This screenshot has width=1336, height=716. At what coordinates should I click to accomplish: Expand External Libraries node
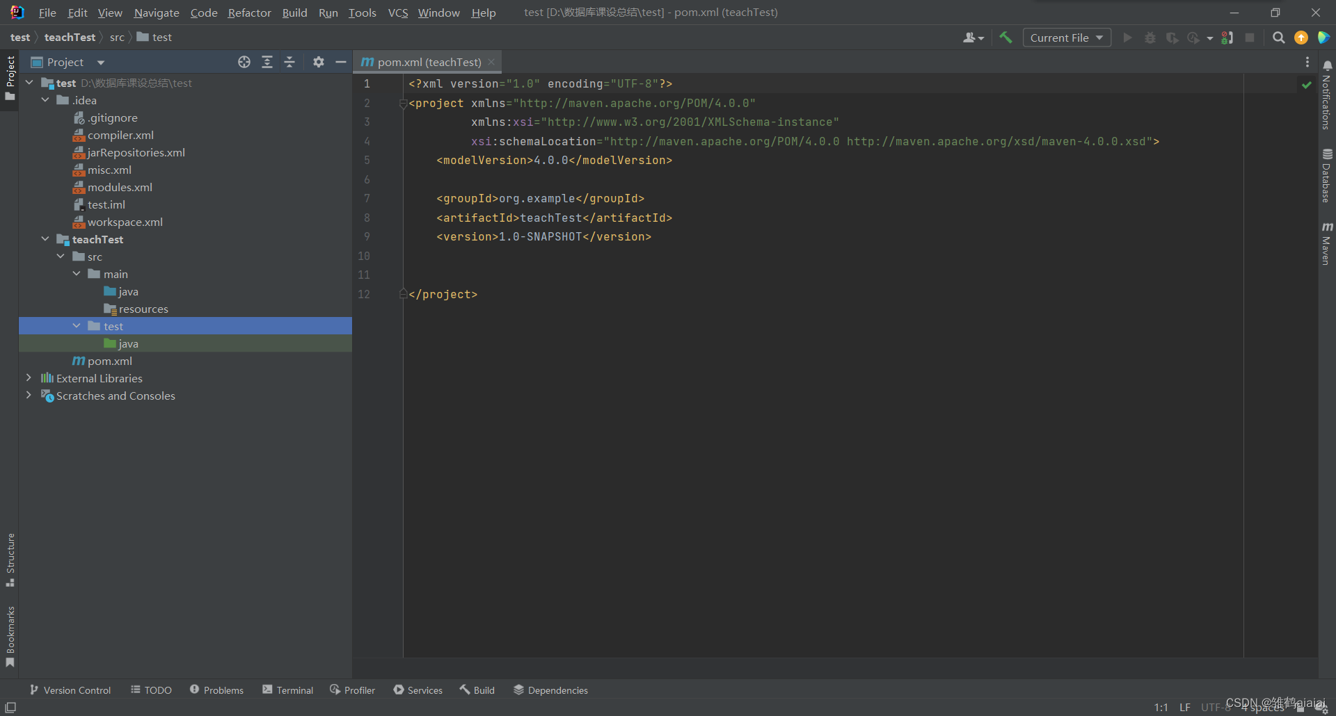click(x=29, y=378)
